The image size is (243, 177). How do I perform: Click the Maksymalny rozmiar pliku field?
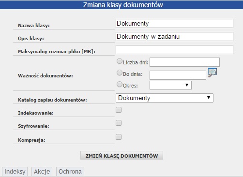pos(174,50)
